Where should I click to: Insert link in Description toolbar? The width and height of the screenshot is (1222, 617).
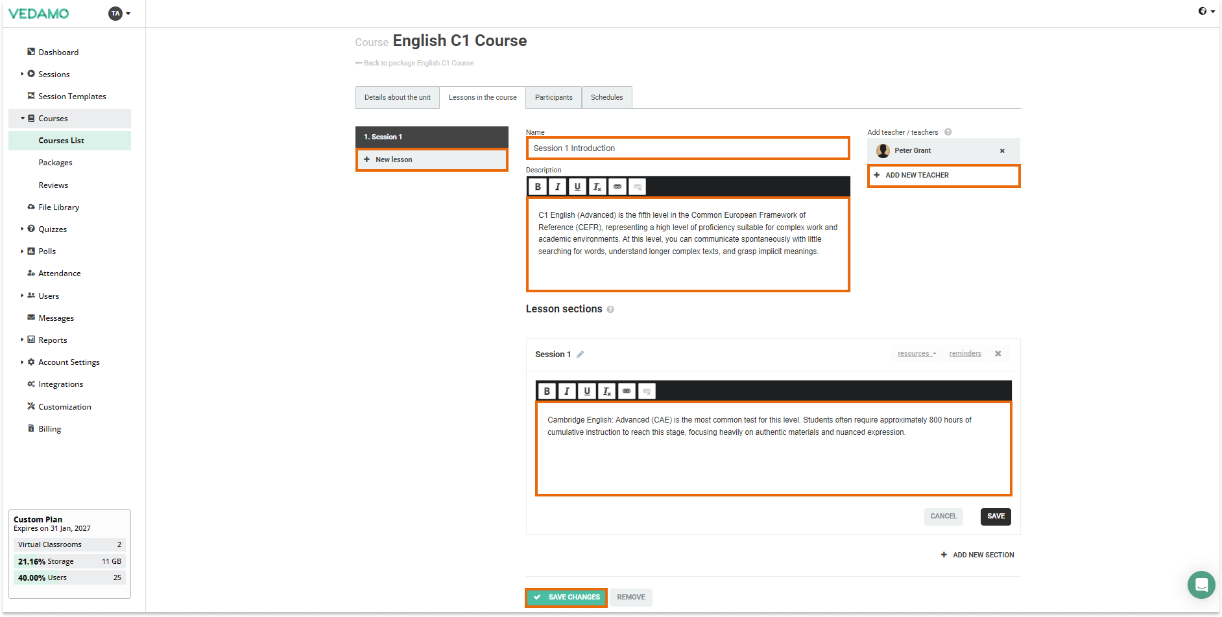(617, 187)
